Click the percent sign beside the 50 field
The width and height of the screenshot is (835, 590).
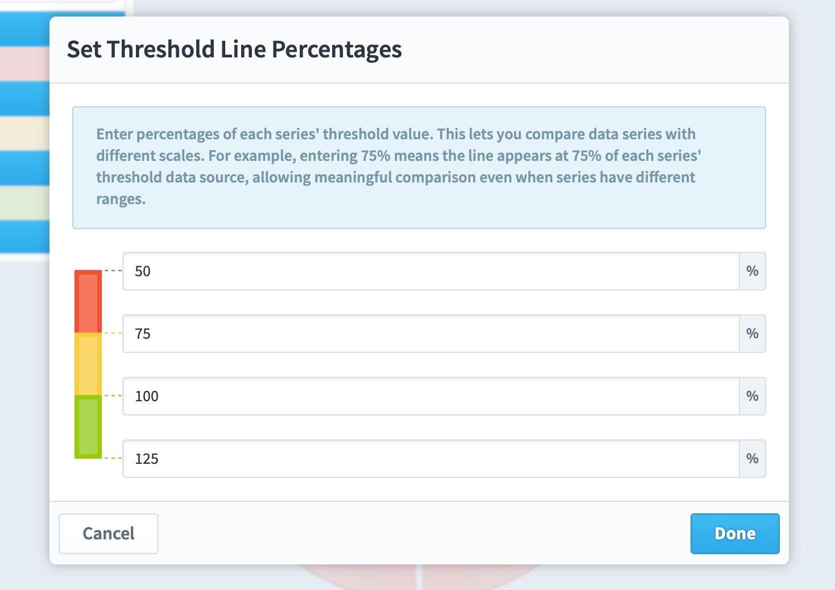click(x=753, y=271)
